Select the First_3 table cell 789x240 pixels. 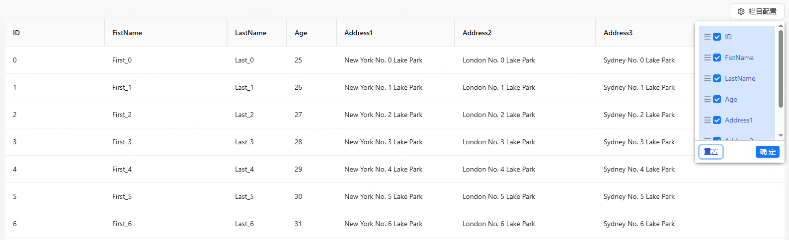point(122,142)
